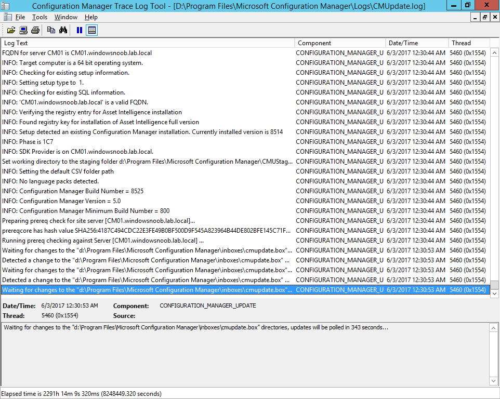Open the Help menu
Image resolution: width=500 pixels, height=399 pixels.
tap(91, 17)
